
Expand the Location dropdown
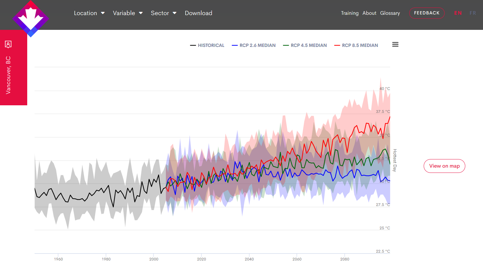point(89,13)
